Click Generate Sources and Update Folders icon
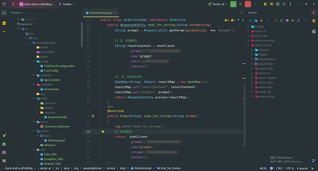The height and width of the screenshot is (171, 318). pos(256,20)
